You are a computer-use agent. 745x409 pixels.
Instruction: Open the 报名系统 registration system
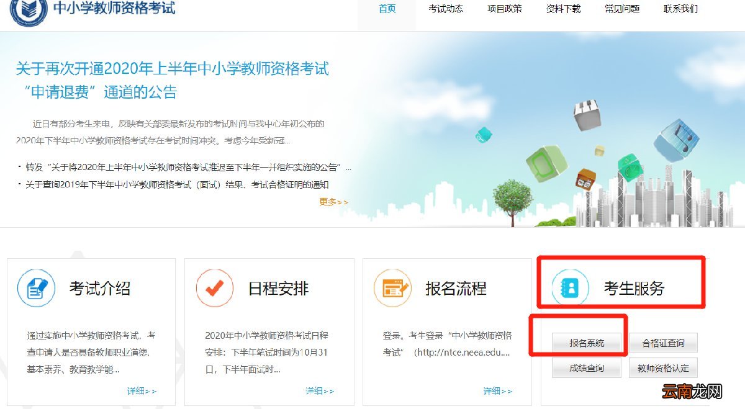pyautogui.click(x=587, y=342)
